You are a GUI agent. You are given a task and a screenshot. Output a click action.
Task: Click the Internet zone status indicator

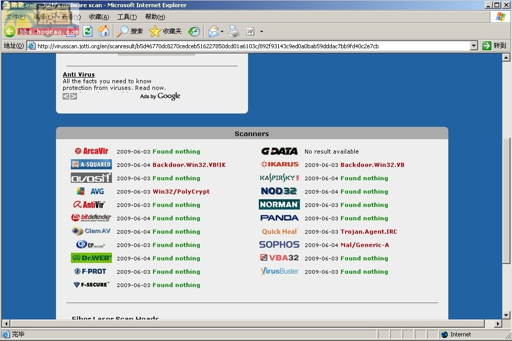pyautogui.click(x=456, y=334)
